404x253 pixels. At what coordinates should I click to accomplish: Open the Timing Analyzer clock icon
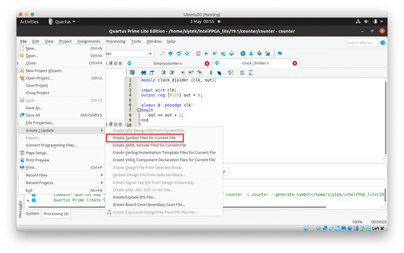[243, 53]
